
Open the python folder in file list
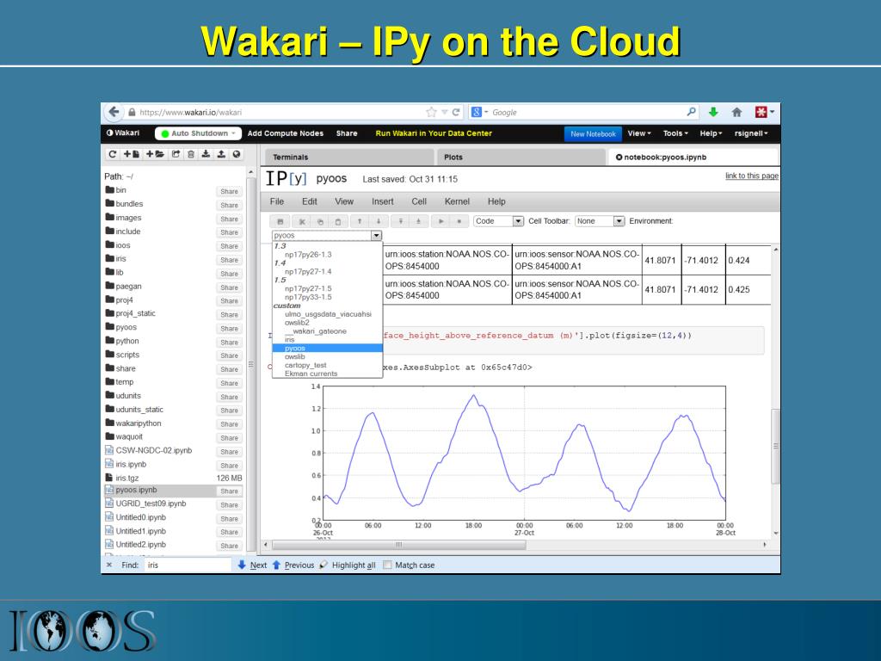point(127,341)
